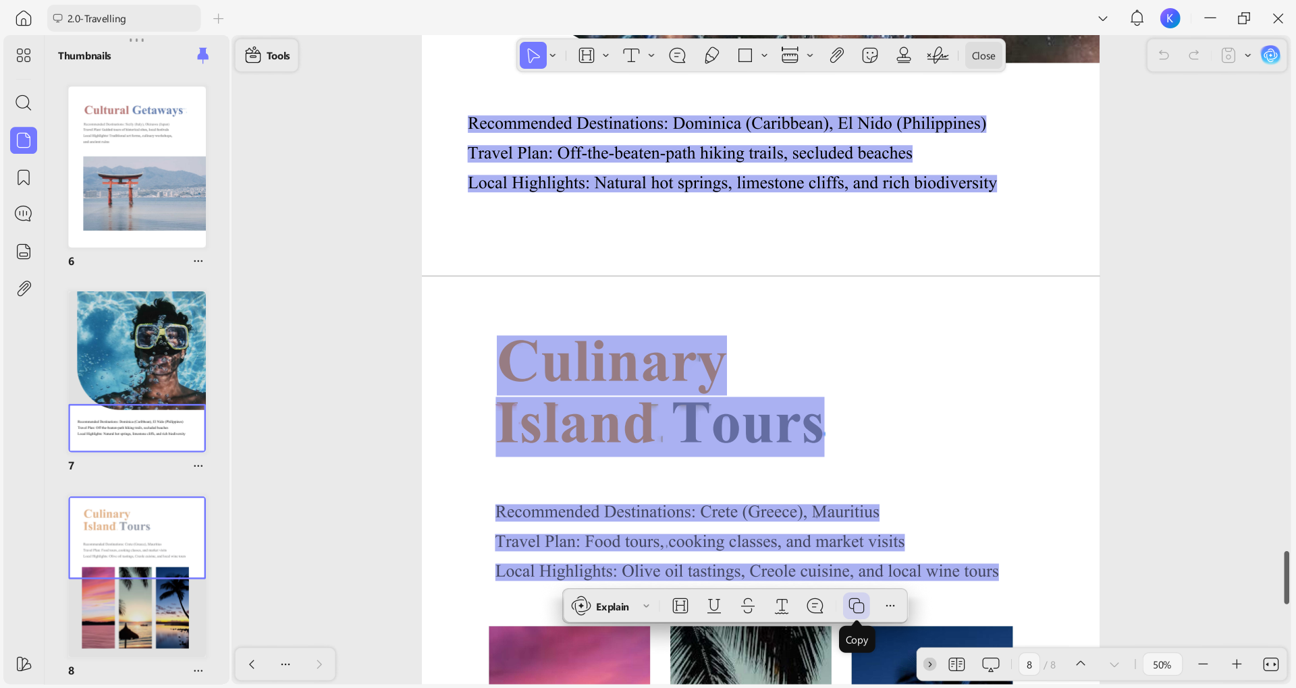Select page 8 Culinary Island Tours thumbnail
The image size is (1296, 688).
click(137, 577)
